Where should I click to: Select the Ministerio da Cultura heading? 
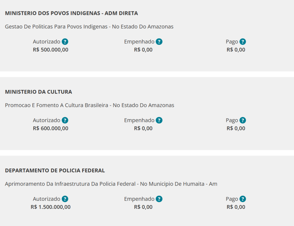[x=38, y=92]
